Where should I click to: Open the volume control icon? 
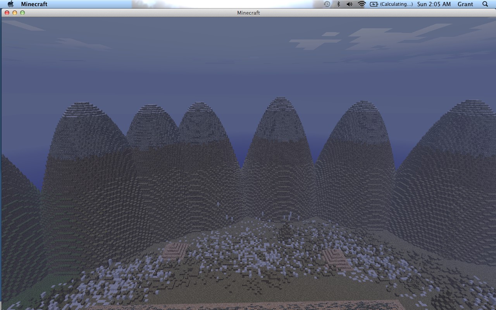point(349,4)
